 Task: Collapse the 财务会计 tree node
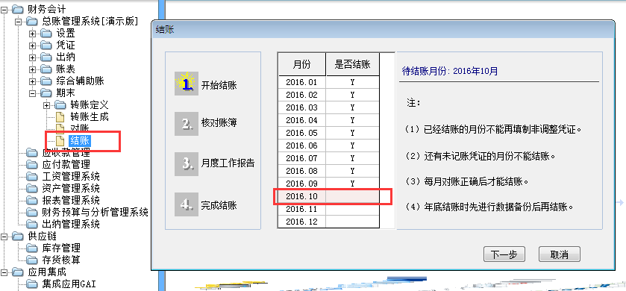4,9
